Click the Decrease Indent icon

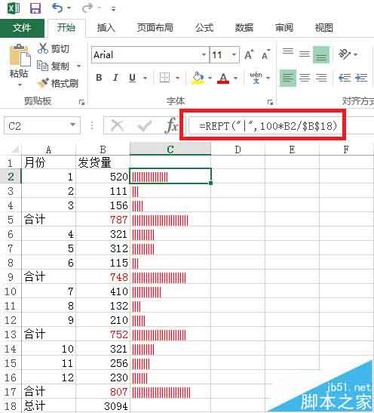[345, 78]
